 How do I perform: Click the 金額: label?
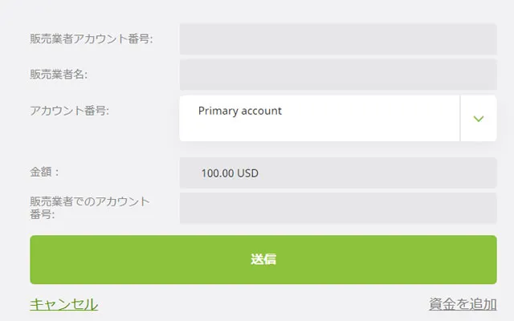tap(45, 172)
